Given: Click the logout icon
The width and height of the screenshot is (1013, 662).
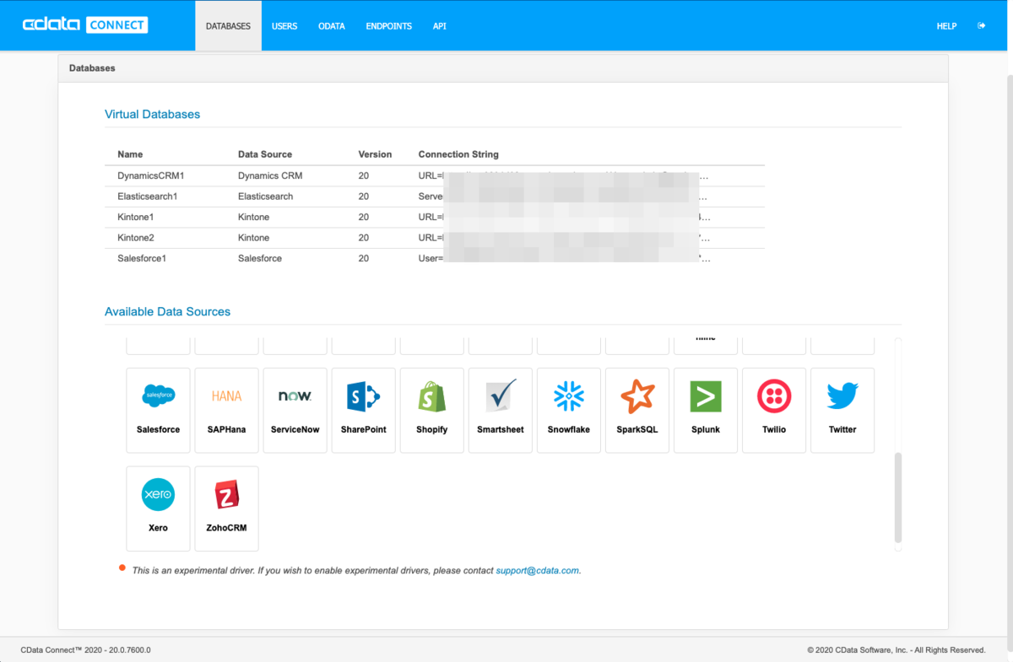Looking at the screenshot, I should coord(982,26).
